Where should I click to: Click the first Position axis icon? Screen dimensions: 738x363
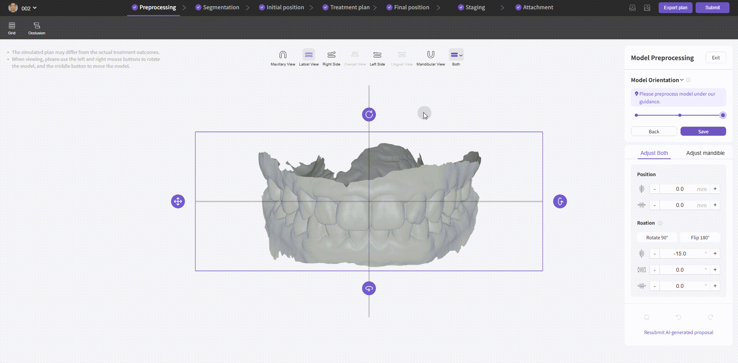coord(642,189)
